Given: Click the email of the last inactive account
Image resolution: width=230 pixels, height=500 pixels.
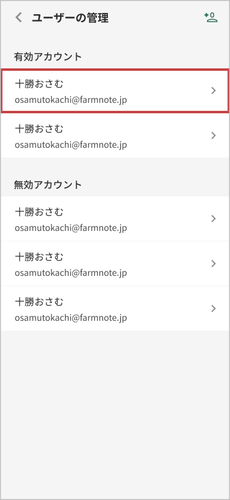Looking at the screenshot, I should [71, 318].
